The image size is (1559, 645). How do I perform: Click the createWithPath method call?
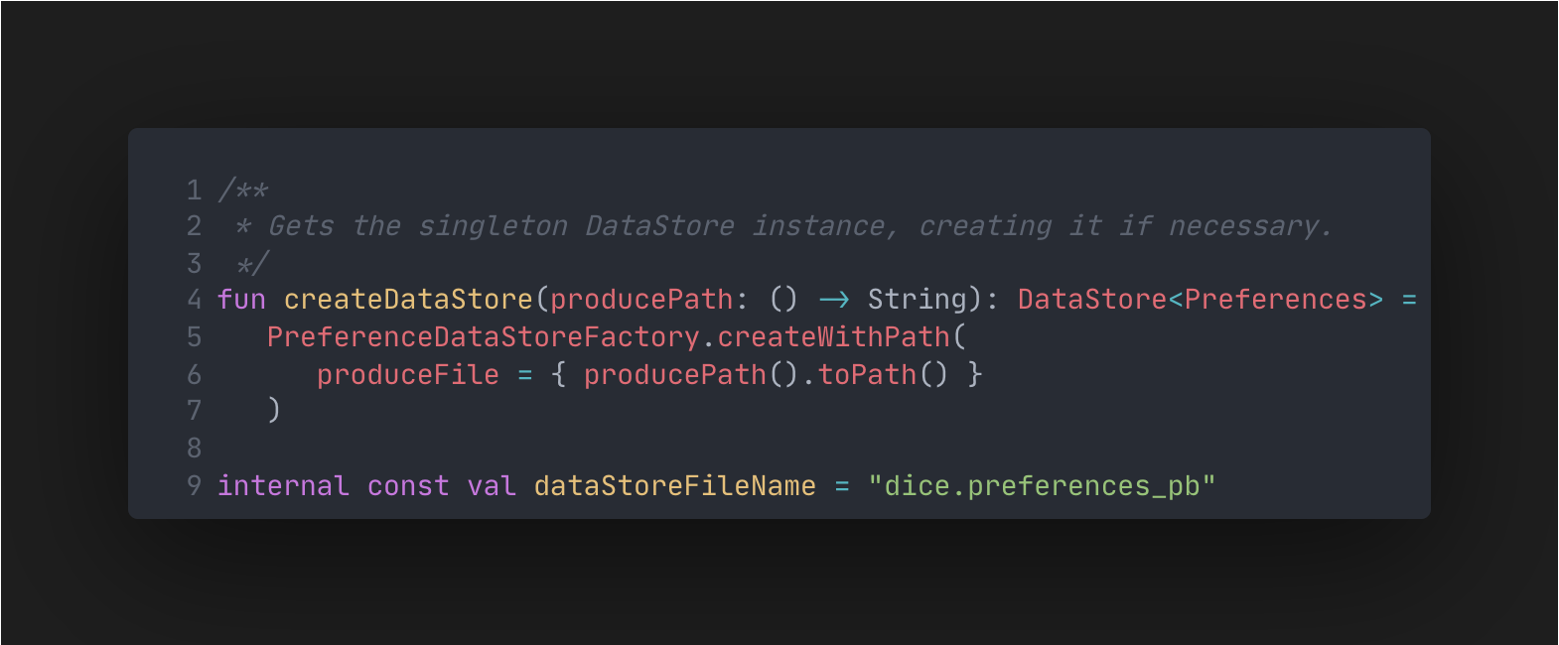(x=833, y=337)
